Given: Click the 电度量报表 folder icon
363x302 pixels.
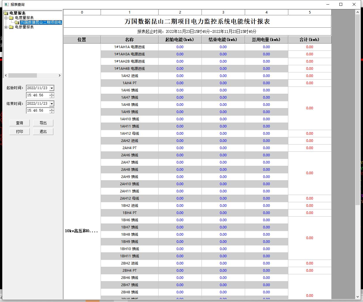Looking at the screenshot, I should point(11,18).
